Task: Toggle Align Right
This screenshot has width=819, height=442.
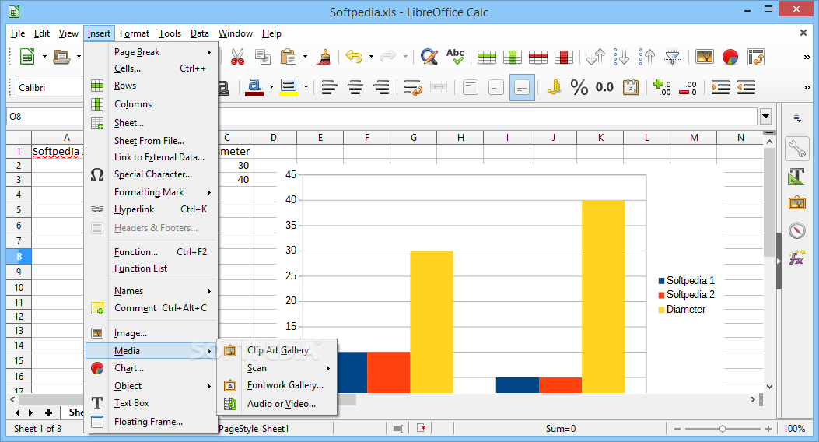Action: click(x=382, y=87)
